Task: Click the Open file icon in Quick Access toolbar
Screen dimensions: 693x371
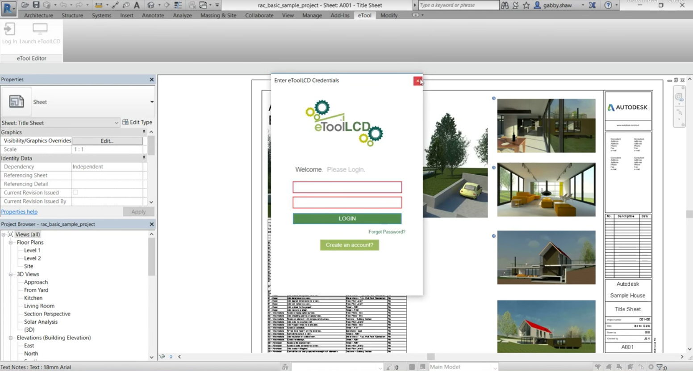Action: (25, 5)
